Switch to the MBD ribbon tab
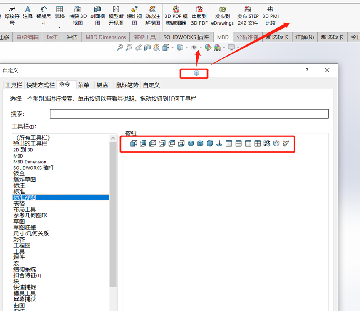Screen dimensions: 360x311 click(x=223, y=37)
